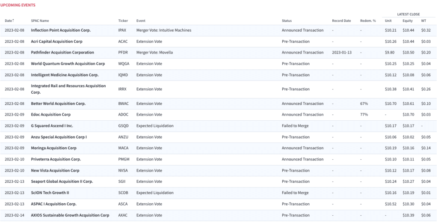438x223 pixels.
Task: Select ticker ASCA
Action: pos(123,204)
